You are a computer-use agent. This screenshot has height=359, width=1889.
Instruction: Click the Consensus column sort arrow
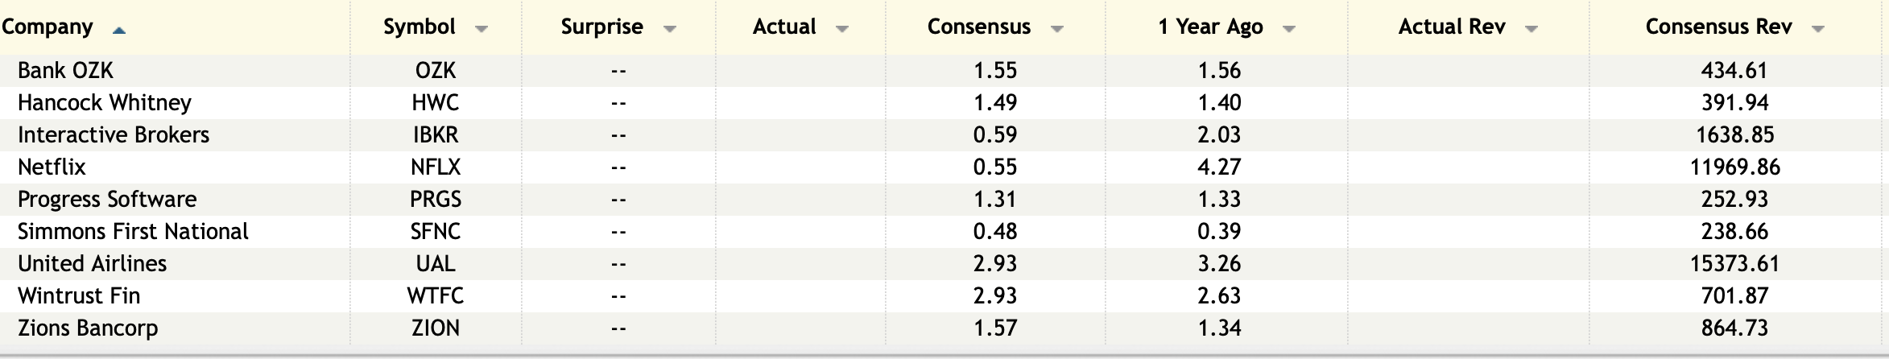coord(1057,29)
